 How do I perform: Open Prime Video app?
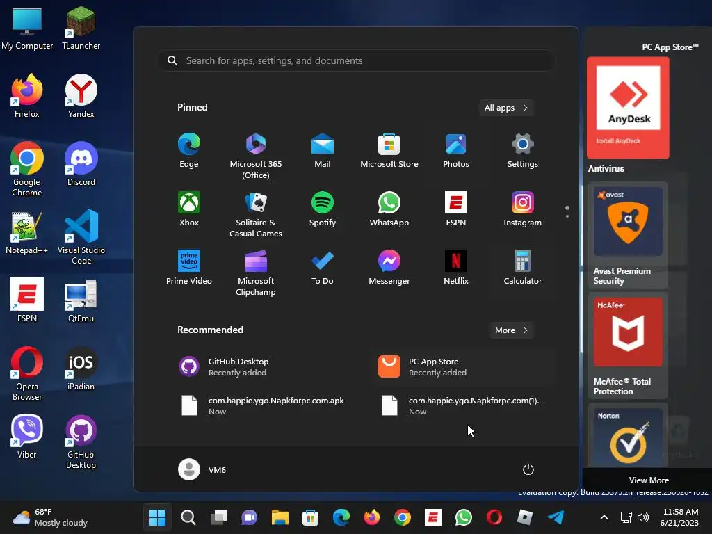click(x=189, y=268)
